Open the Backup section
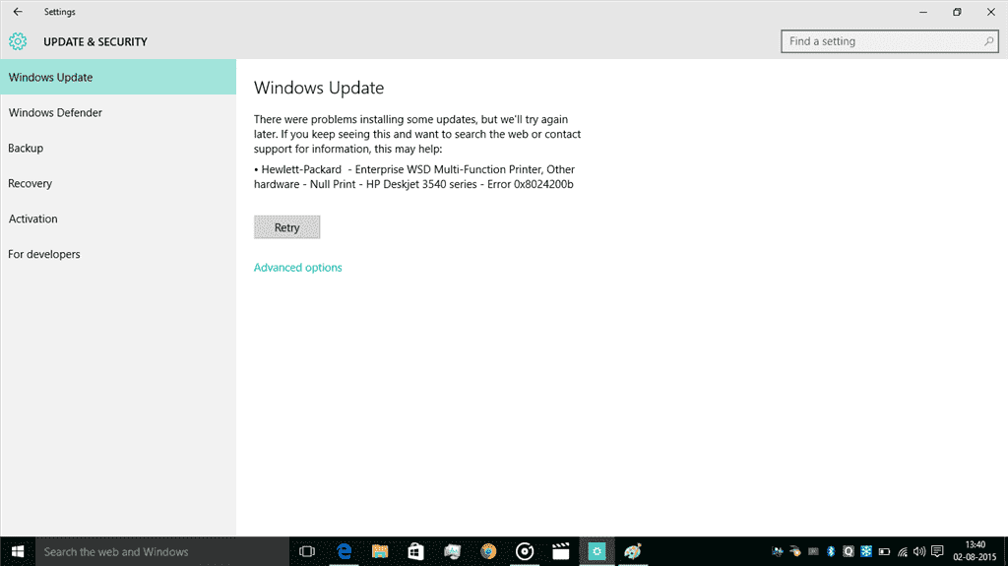 click(118, 148)
